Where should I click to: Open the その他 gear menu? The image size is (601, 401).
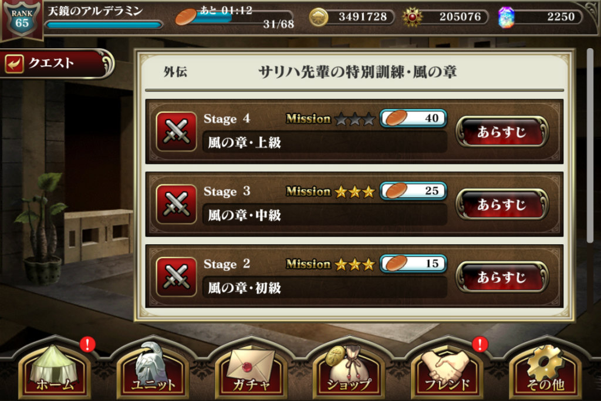[545, 369]
